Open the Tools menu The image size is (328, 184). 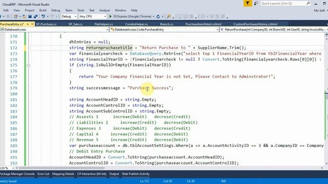(81, 10)
